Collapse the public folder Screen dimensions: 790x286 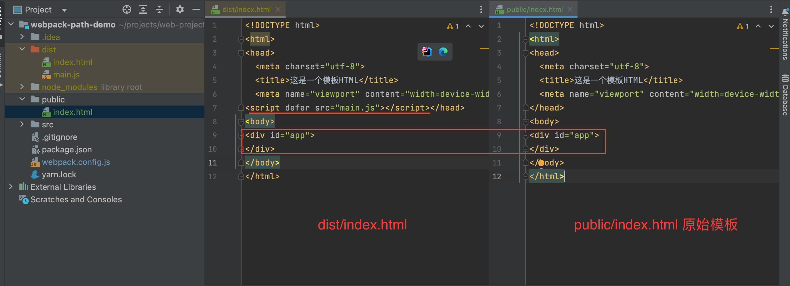coord(22,99)
